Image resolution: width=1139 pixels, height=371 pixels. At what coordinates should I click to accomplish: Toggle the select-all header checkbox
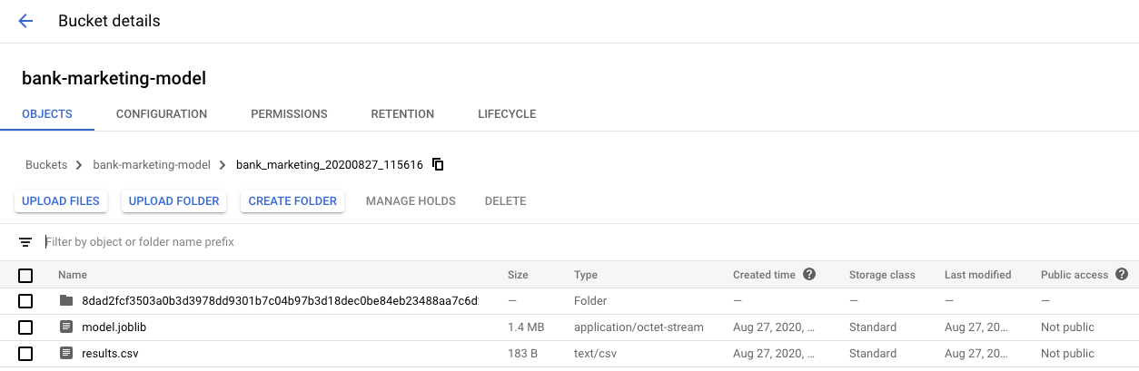pos(25,275)
